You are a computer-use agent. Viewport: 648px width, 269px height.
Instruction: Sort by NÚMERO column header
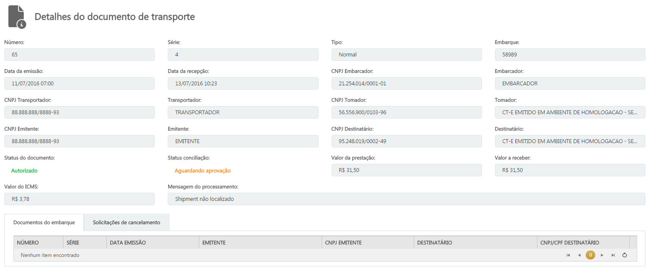pyautogui.click(x=38, y=243)
